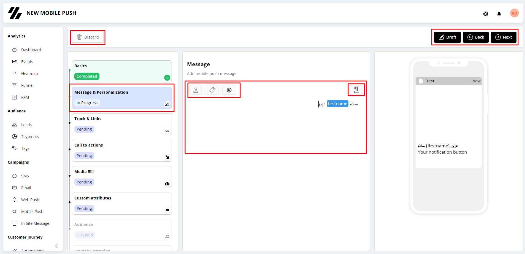
Task: Insert a user attribute via person icon
Action: click(196, 90)
